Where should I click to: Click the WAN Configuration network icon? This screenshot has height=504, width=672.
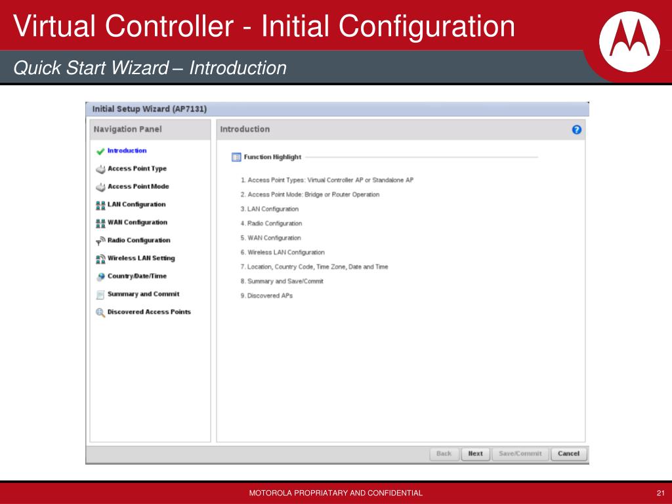click(100, 223)
